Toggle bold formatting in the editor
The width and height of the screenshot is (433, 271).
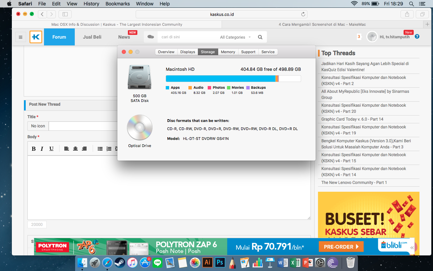pos(33,149)
